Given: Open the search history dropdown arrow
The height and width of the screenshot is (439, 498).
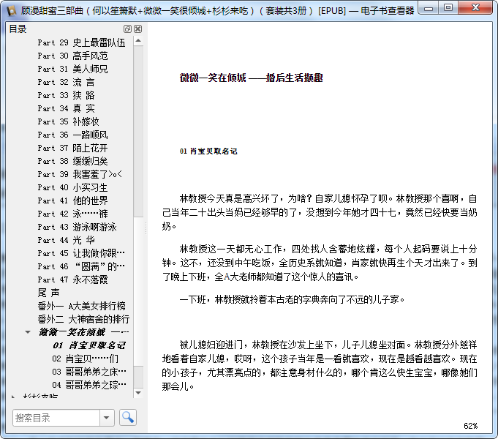Looking at the screenshot, I should coord(107,417).
